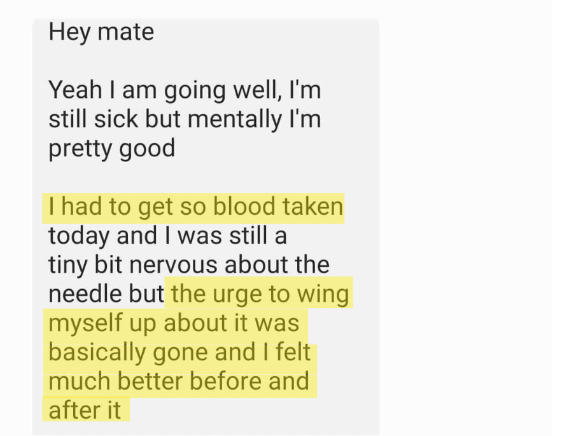This screenshot has width=562, height=436.
Task: Click the 'Hey mate' greeting line
Action: [101, 32]
